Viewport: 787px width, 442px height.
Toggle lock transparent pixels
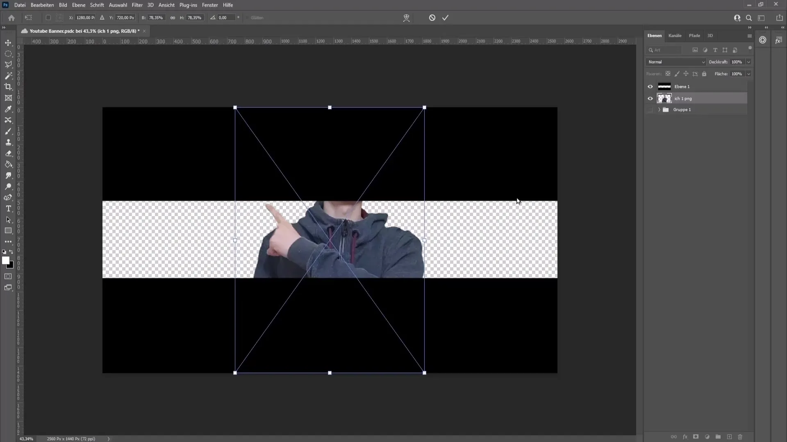pos(668,74)
